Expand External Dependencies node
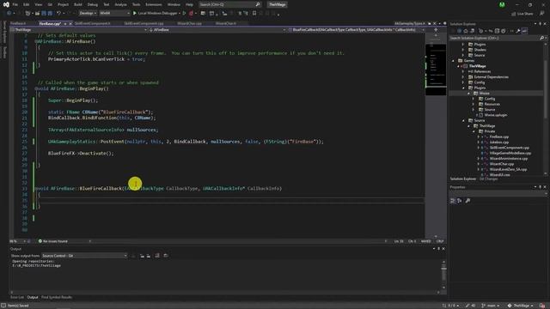The image size is (550, 309). [463, 77]
